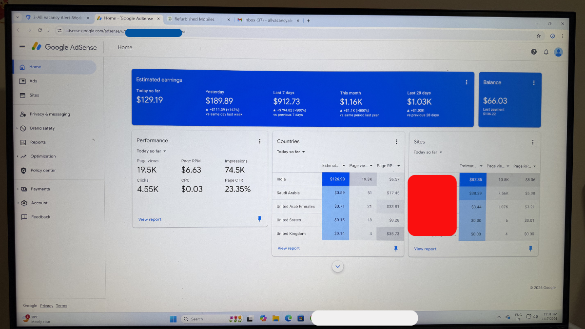
Task: Open Terms link in footer
Action: pyautogui.click(x=61, y=306)
